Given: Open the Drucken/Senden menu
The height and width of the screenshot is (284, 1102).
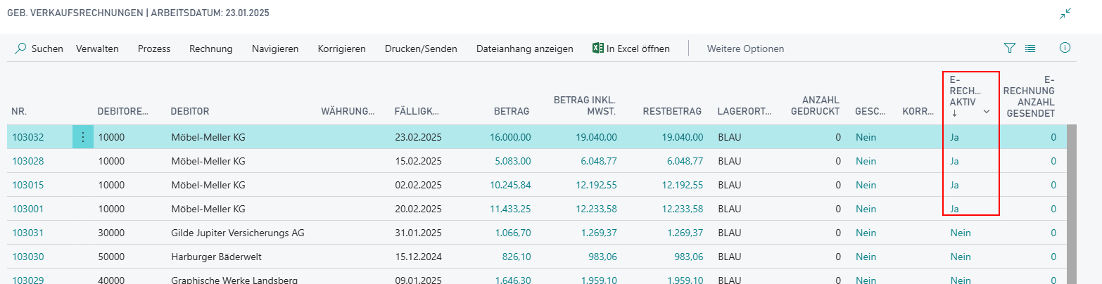Looking at the screenshot, I should [421, 49].
